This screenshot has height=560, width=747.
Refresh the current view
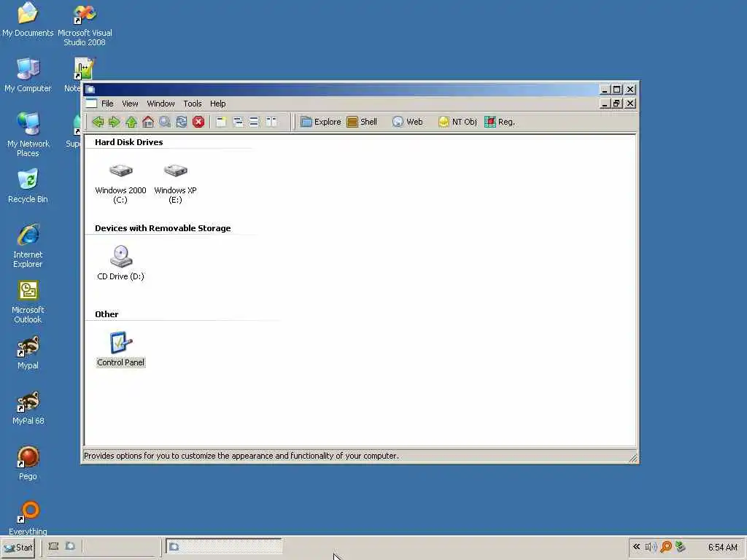182,122
